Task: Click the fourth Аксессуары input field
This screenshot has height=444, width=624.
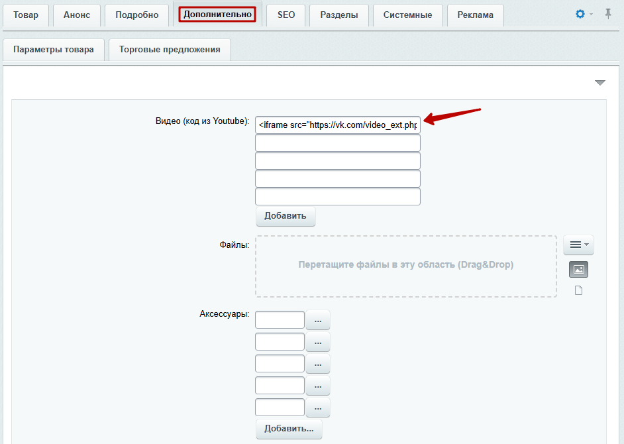Action: click(x=280, y=386)
